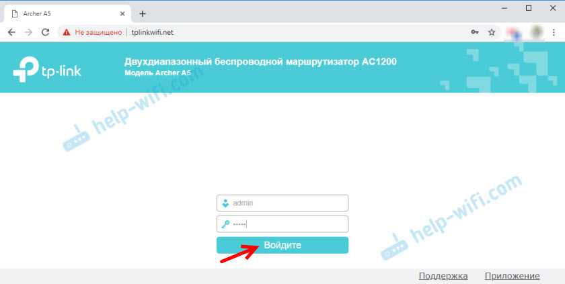Open the Chrome three-dot menu
Screen dimensions: 565x284
coord(554,32)
